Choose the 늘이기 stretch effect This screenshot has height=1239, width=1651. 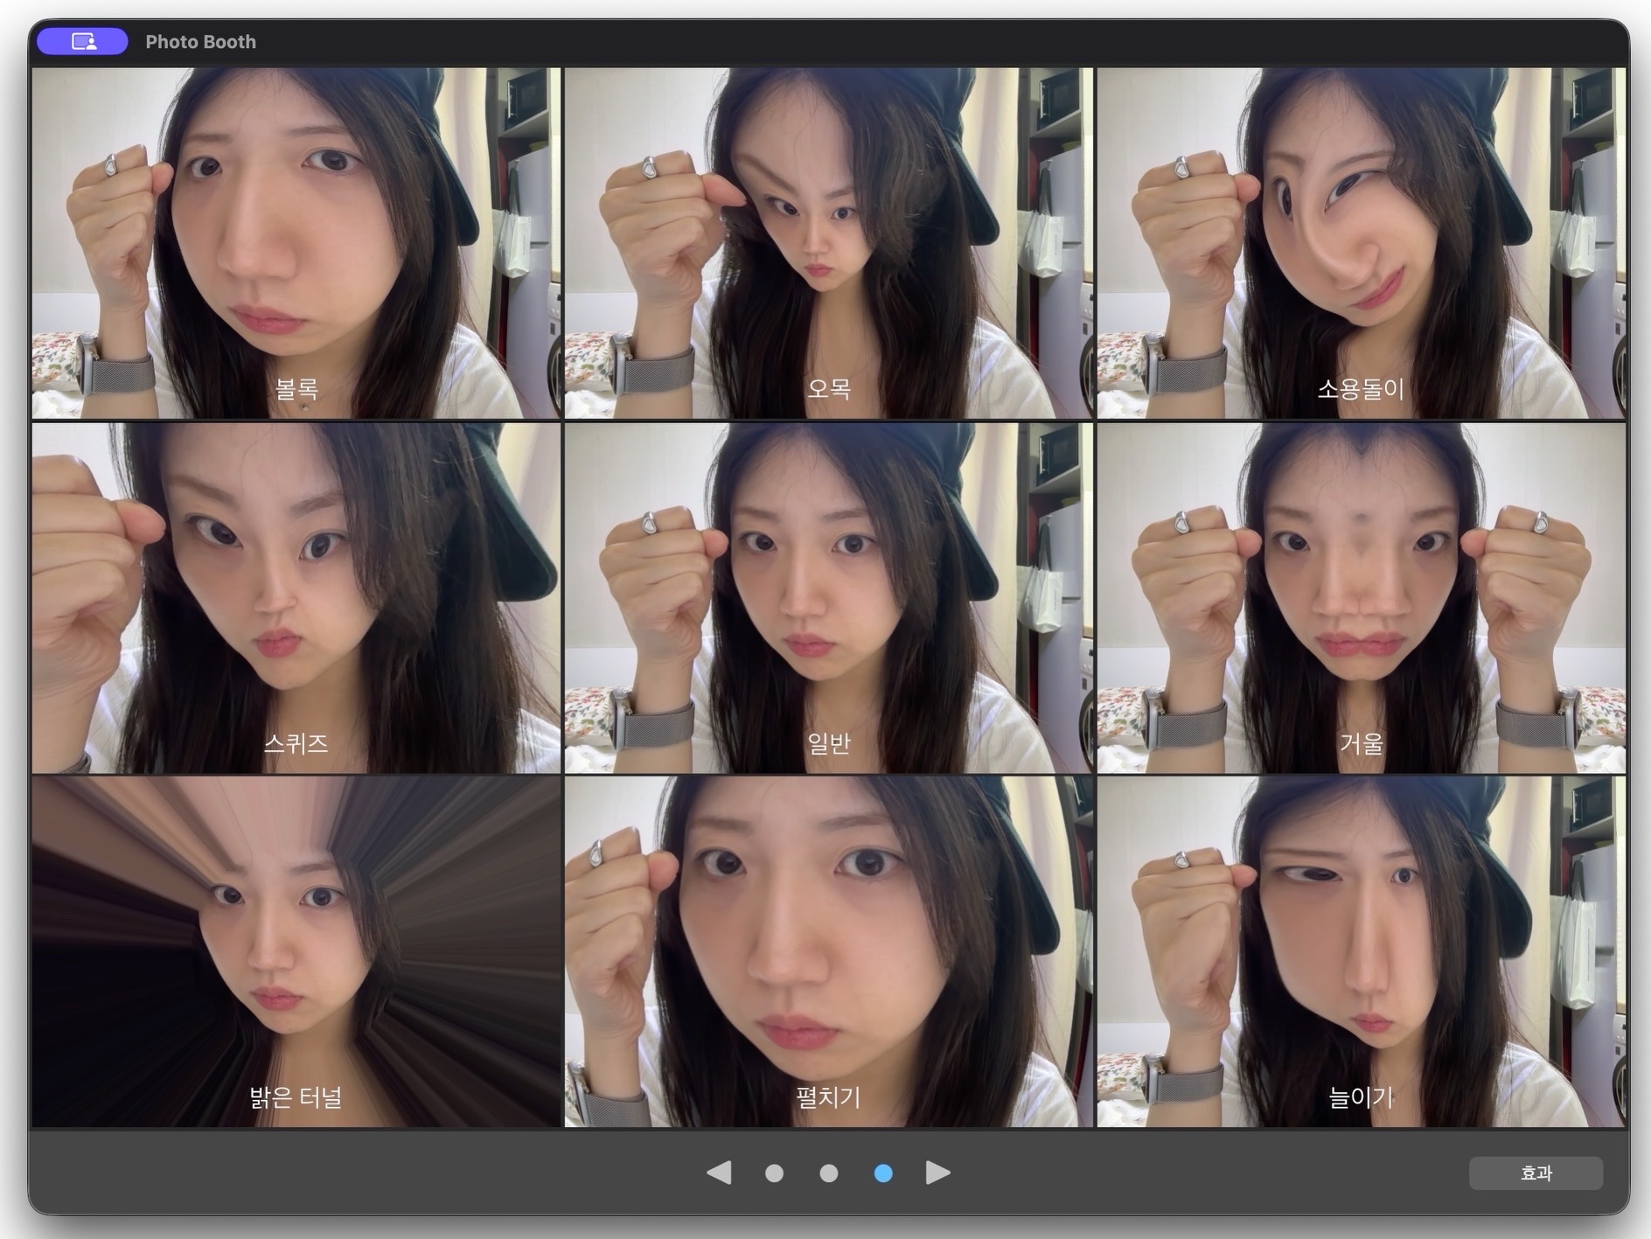[x=1361, y=952]
